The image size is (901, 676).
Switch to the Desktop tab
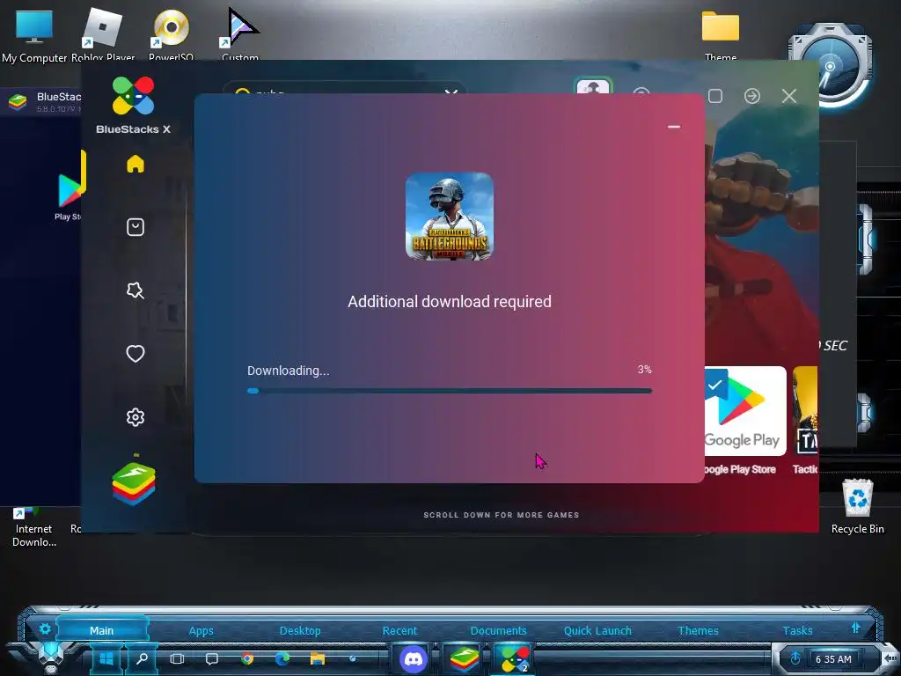[x=300, y=630]
